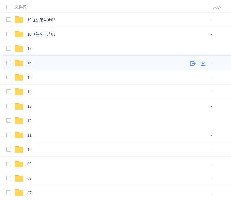The image size is (231, 200).
Task: Click the yellow folder icon for 15
Action: (x=19, y=78)
